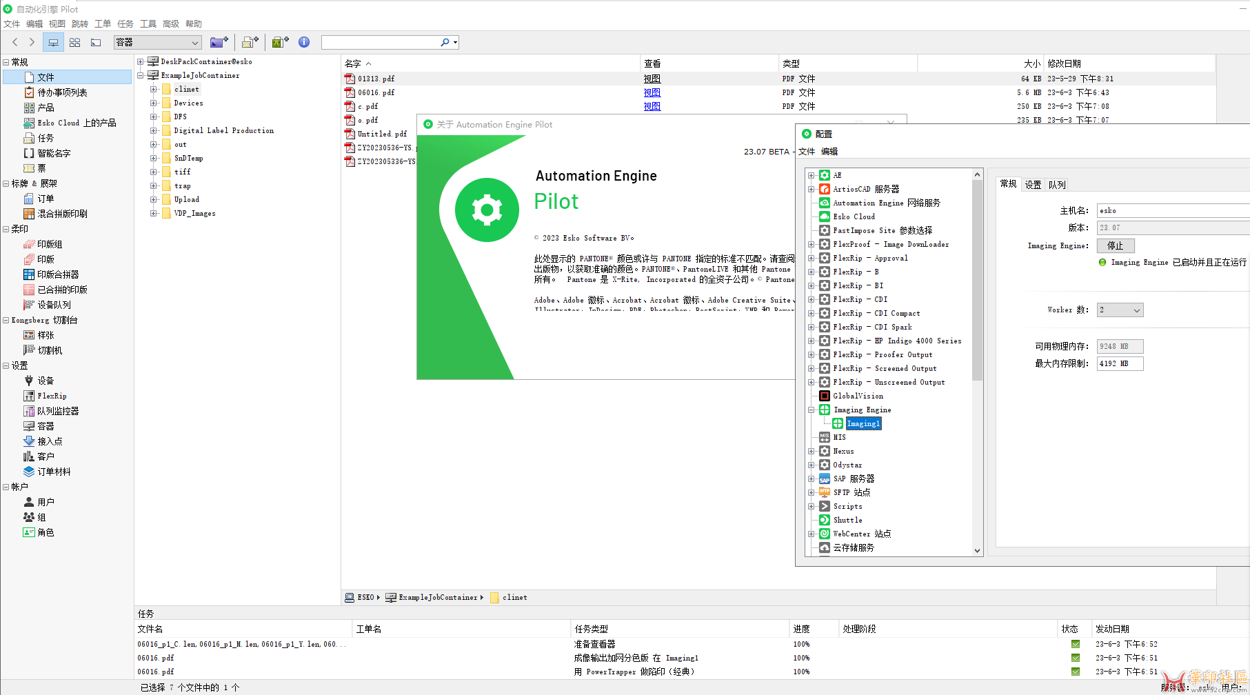This screenshot has width=1250, height=695.
Task: Switch to the grid thumbnails view icon
Action: 74,42
